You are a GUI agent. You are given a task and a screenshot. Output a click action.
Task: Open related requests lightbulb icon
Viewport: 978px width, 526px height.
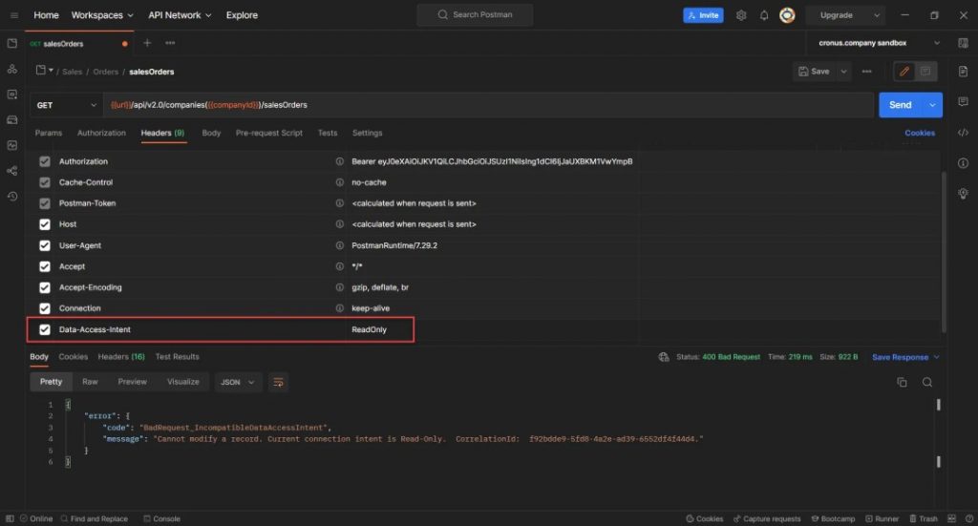963,194
